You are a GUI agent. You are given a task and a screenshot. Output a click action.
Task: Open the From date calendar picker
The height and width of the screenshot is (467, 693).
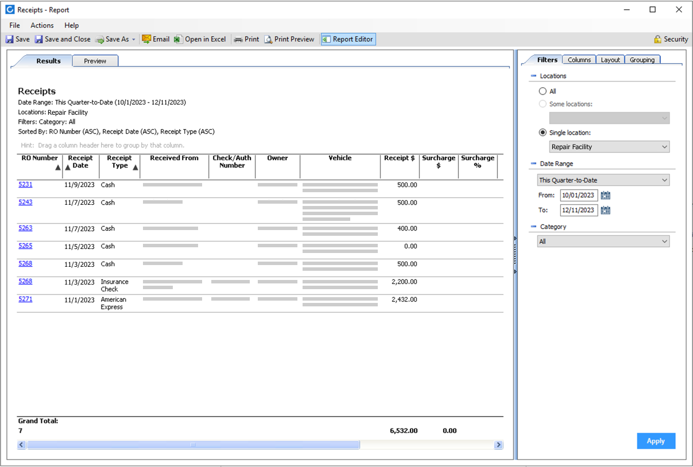[605, 195]
